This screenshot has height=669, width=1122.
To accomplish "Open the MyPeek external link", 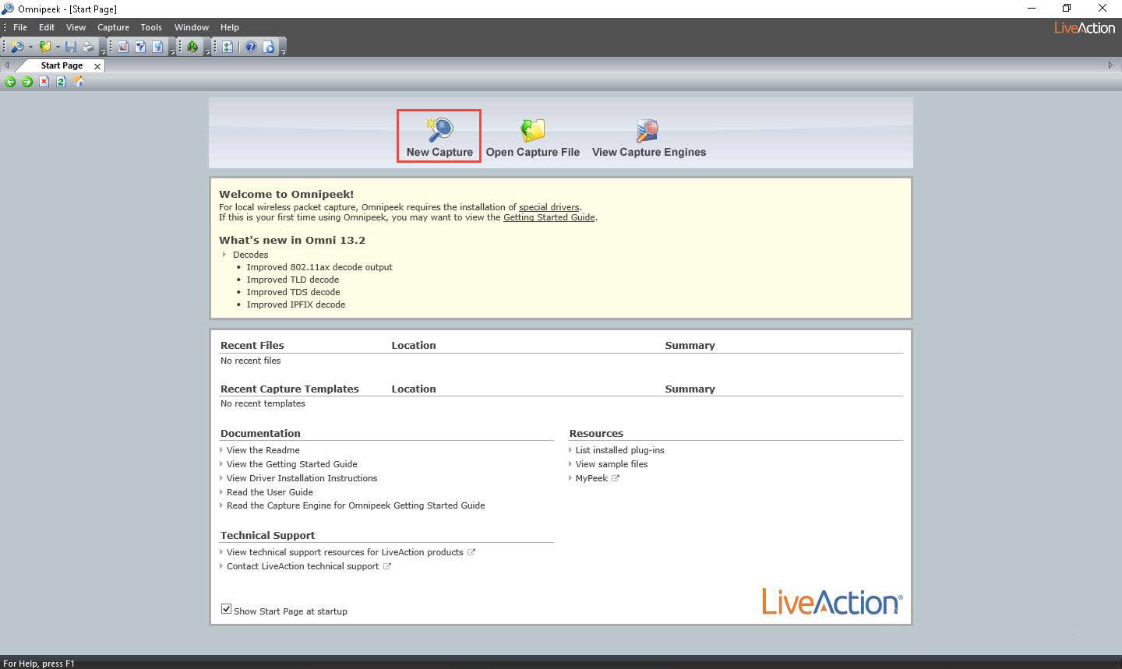I will [597, 478].
